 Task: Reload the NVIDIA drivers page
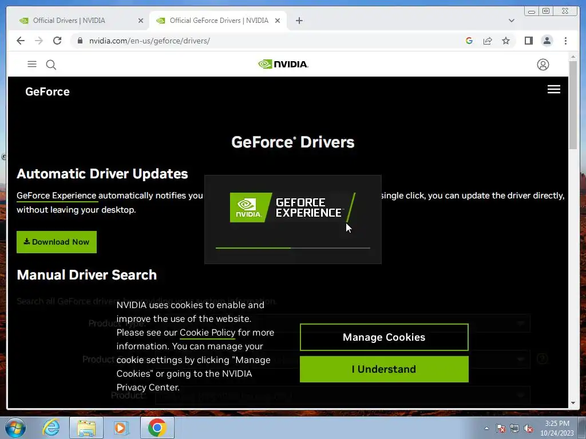(57, 41)
